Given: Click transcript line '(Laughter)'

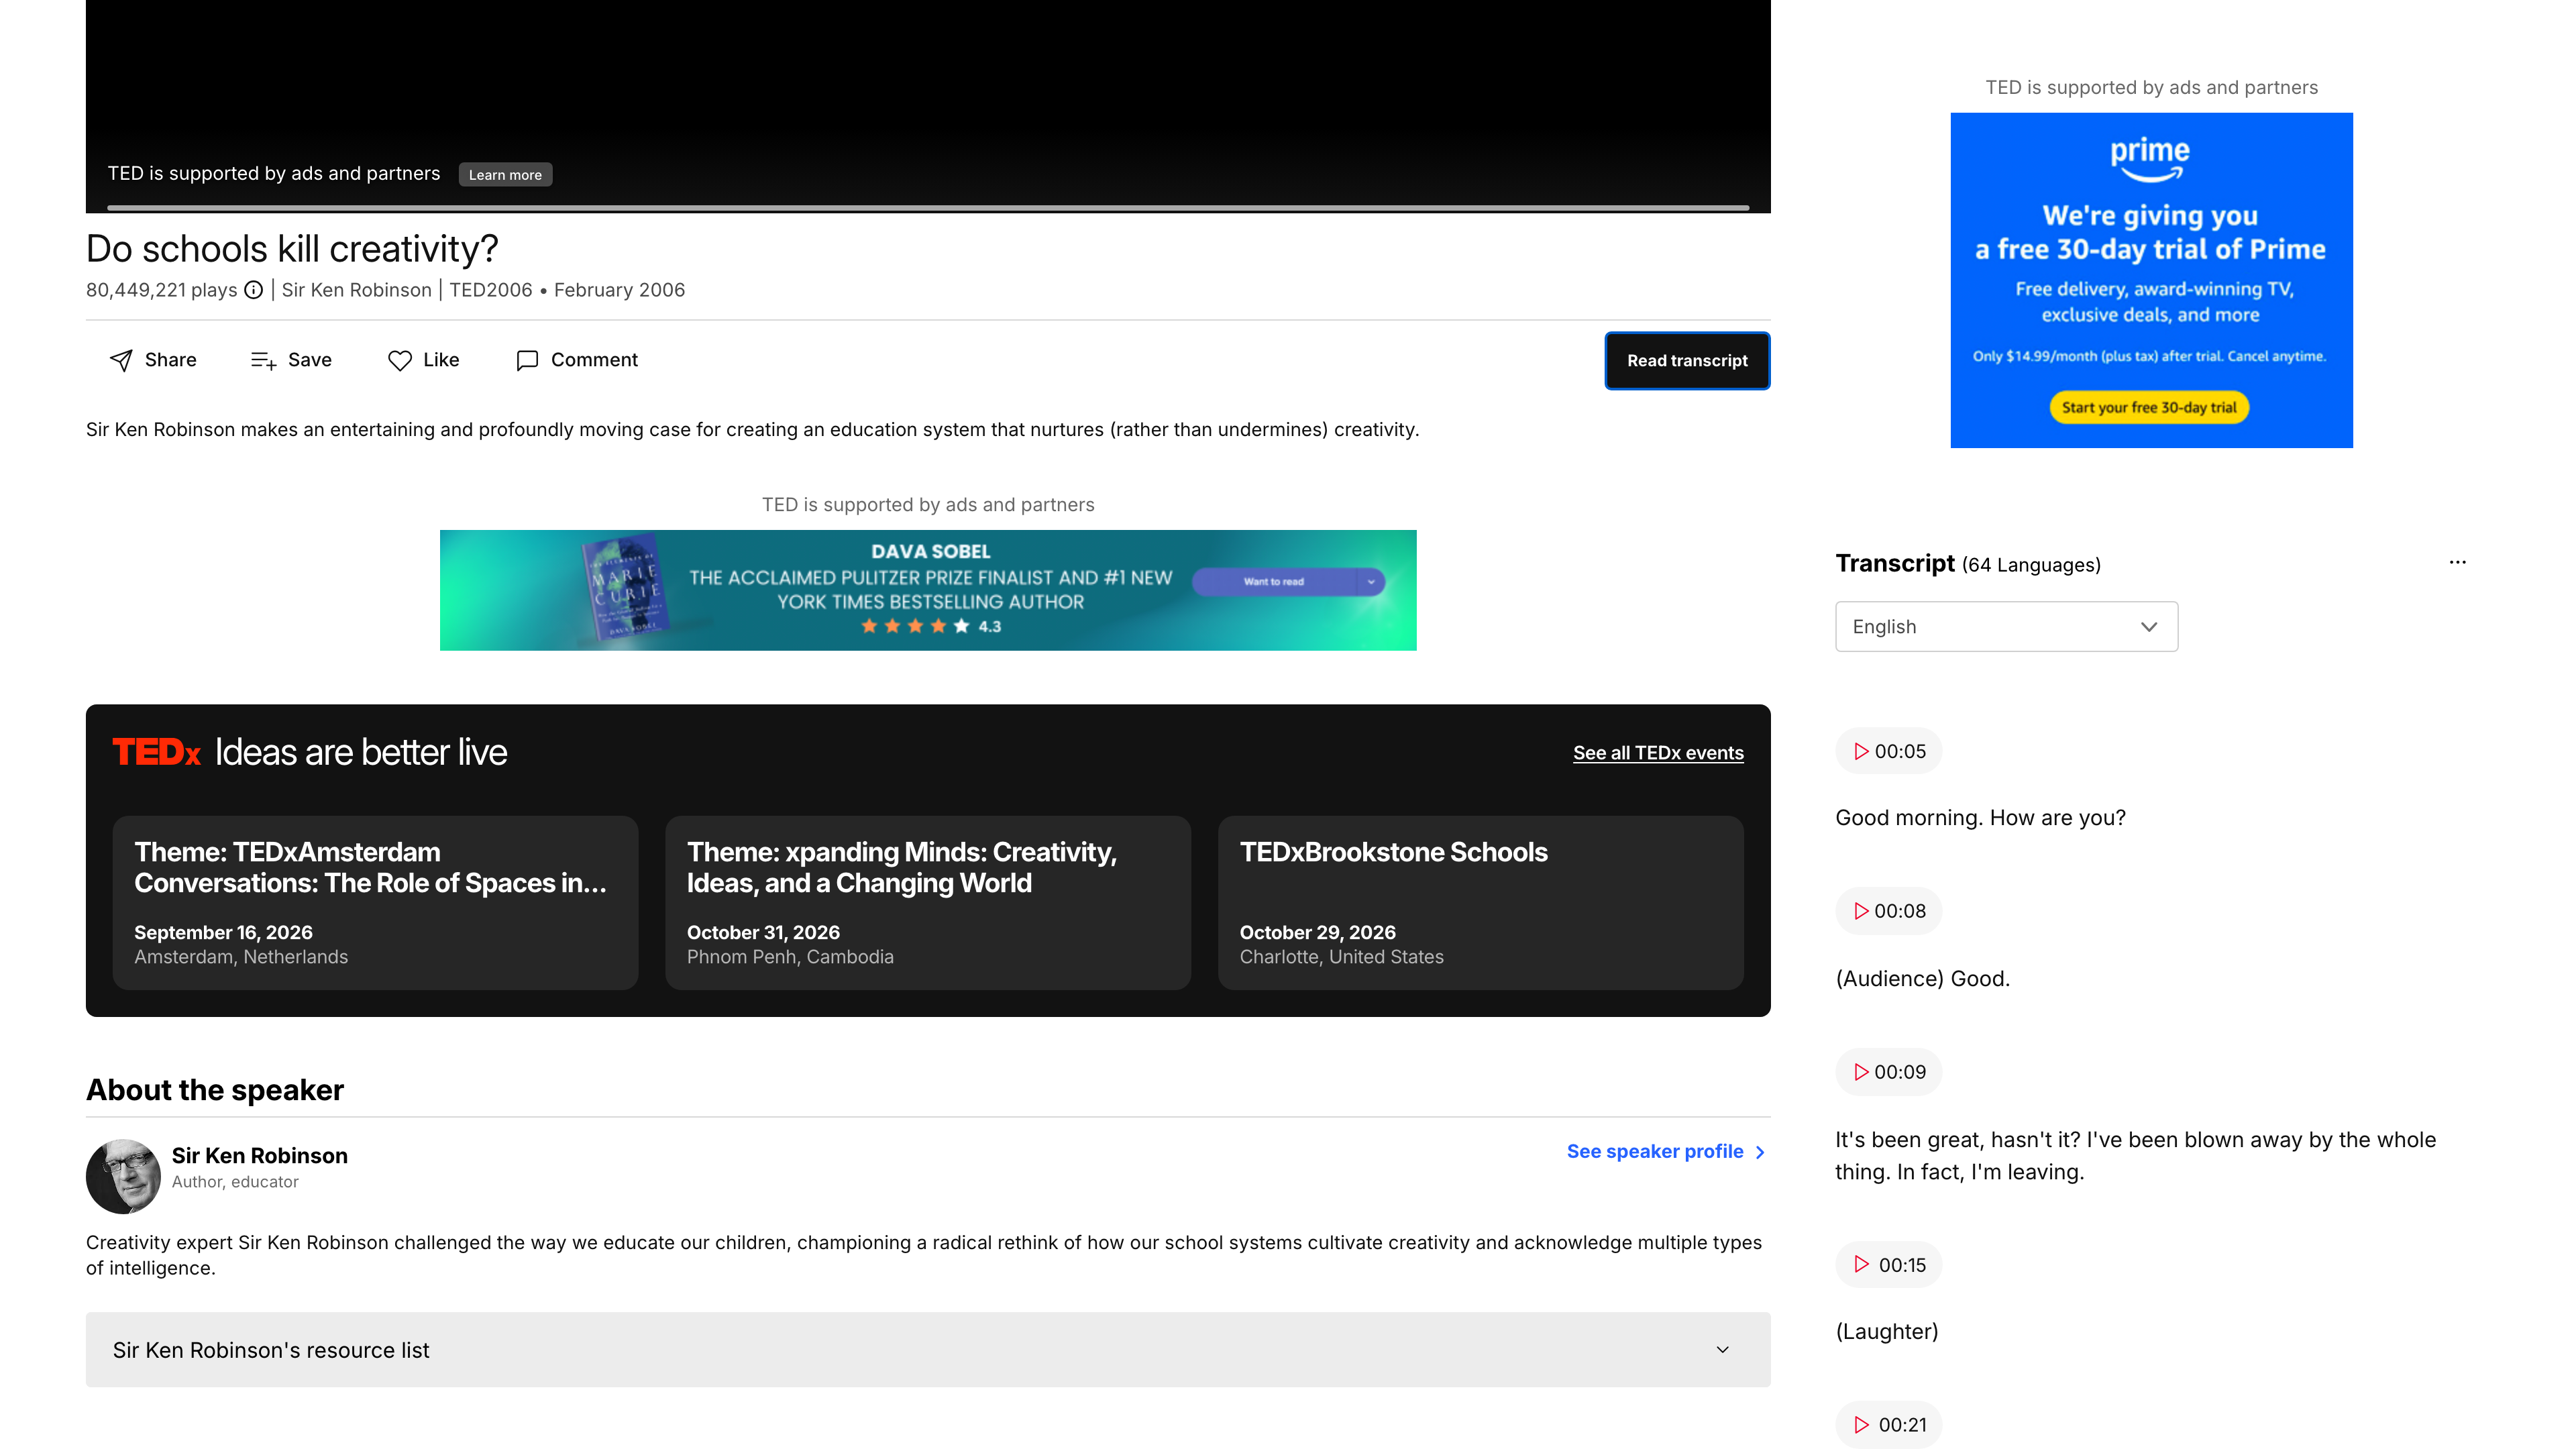Looking at the screenshot, I should tap(1886, 1332).
